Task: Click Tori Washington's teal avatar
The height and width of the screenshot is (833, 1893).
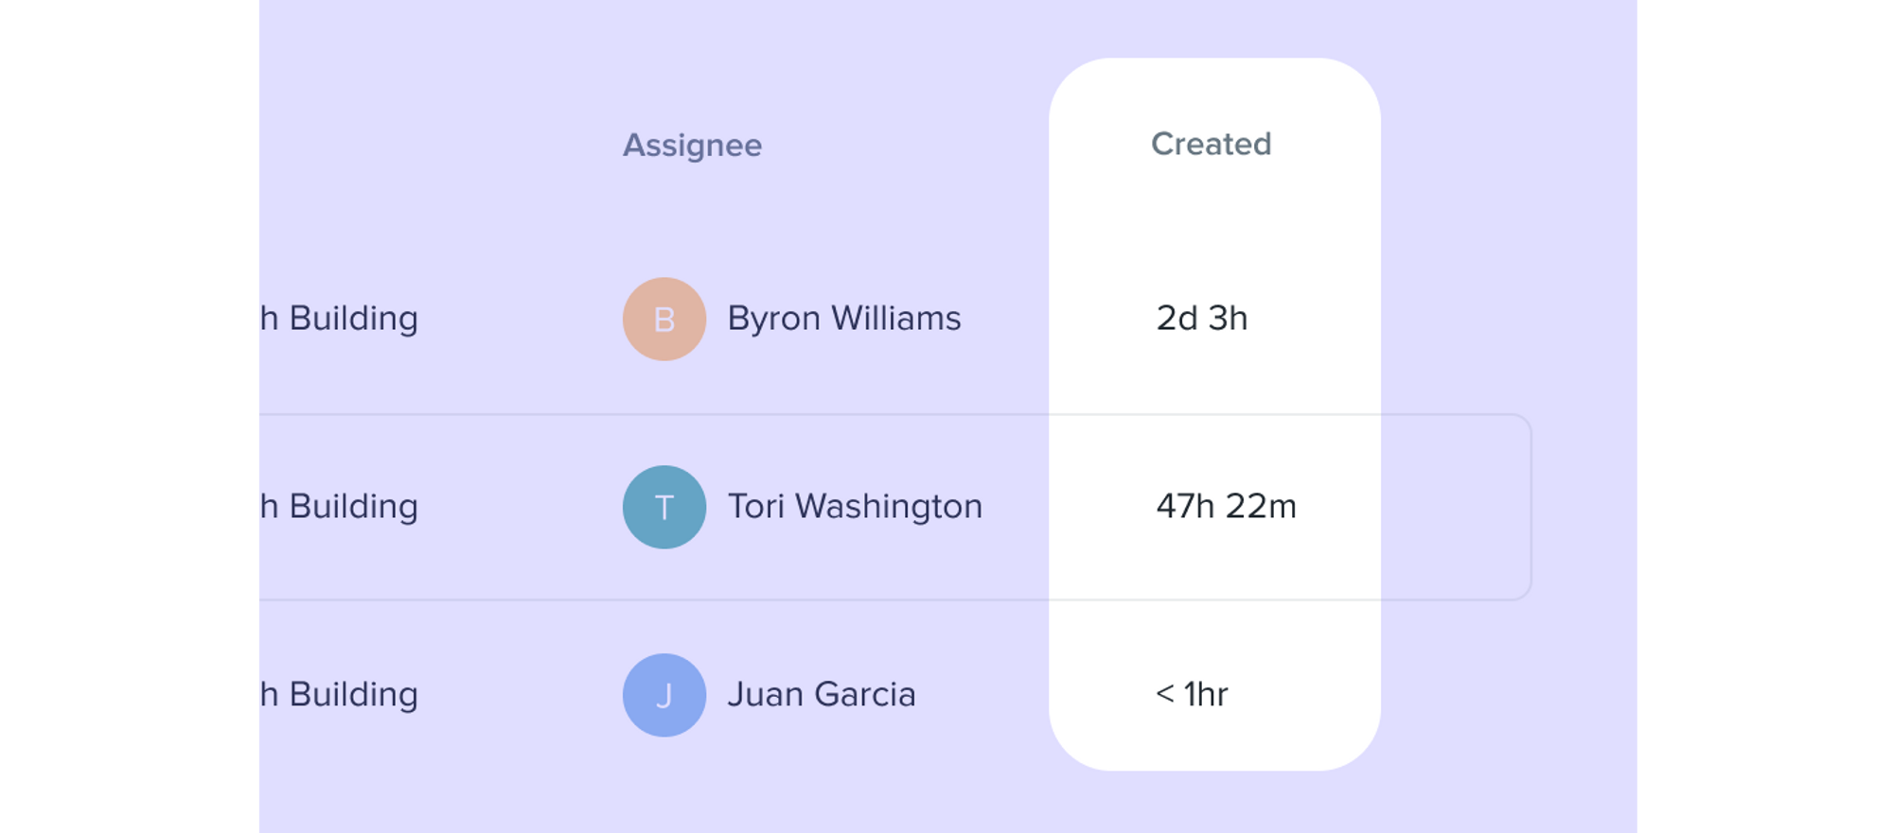Action: pos(664,507)
